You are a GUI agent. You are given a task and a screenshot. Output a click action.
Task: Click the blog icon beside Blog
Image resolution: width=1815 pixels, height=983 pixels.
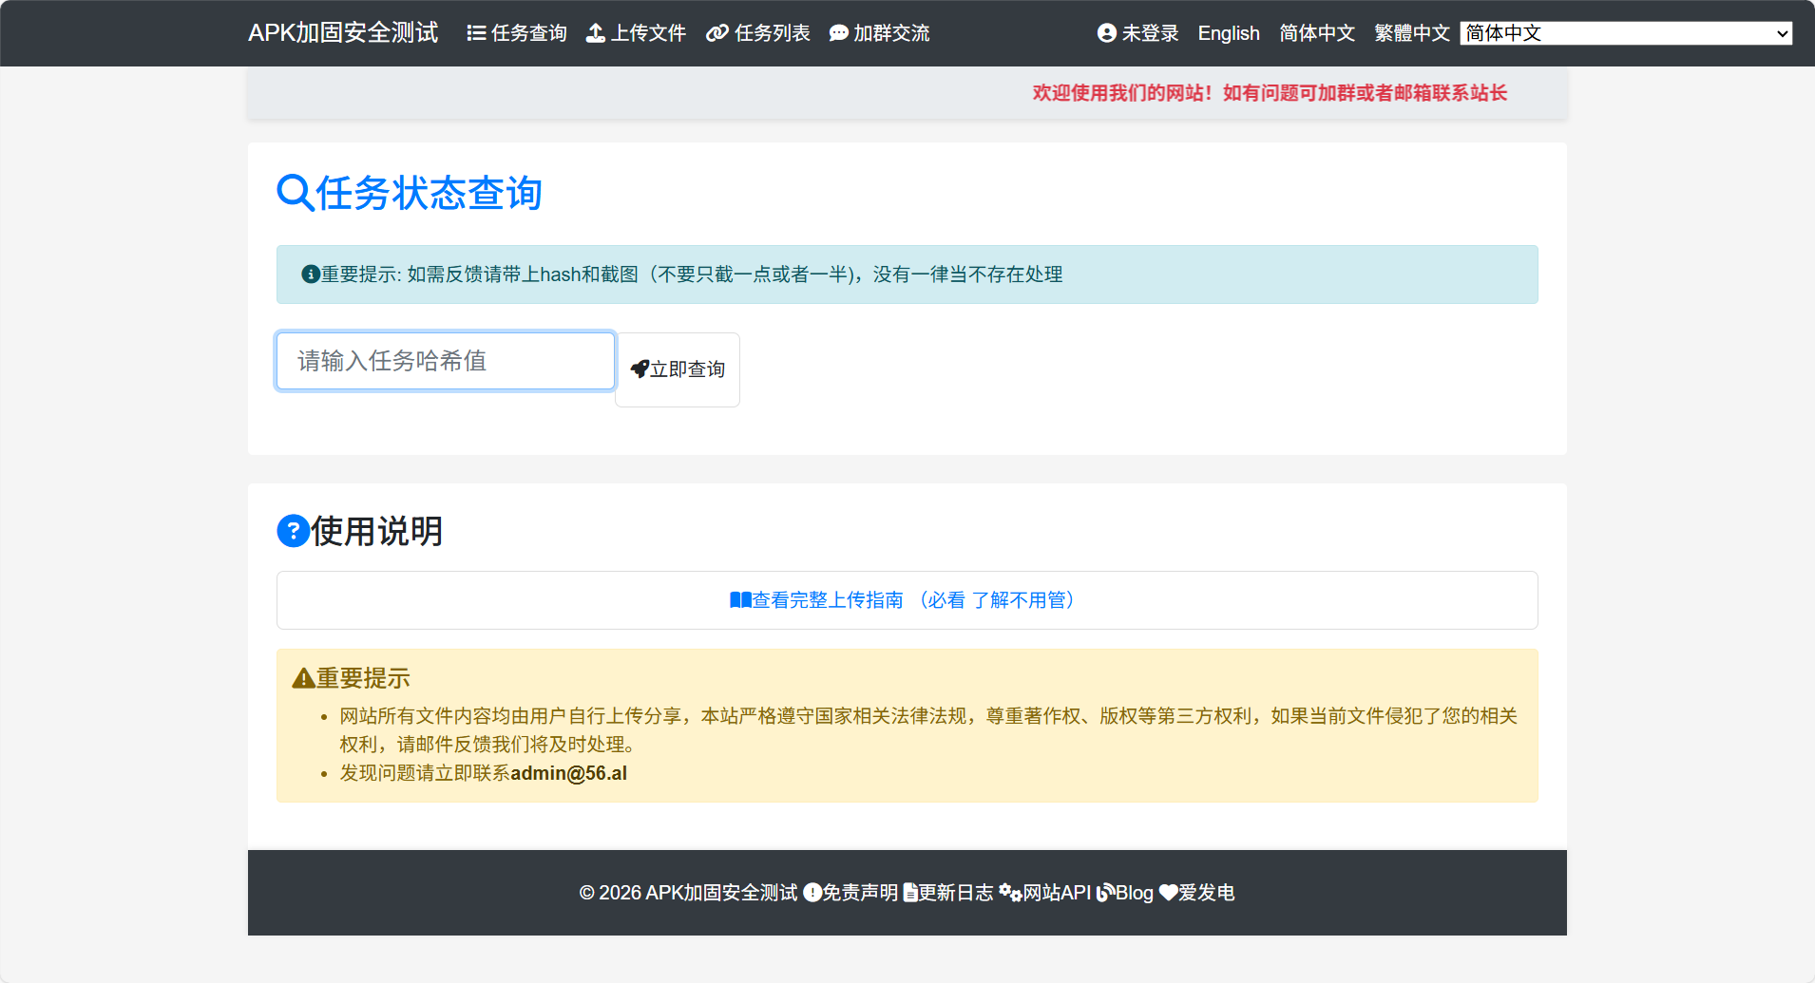pos(1105,893)
